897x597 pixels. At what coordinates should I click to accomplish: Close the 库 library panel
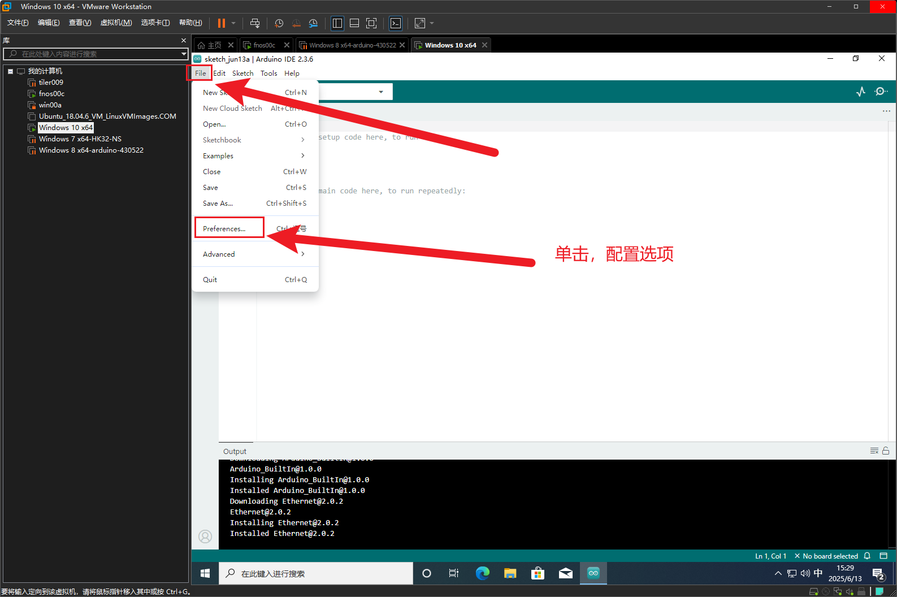[183, 41]
